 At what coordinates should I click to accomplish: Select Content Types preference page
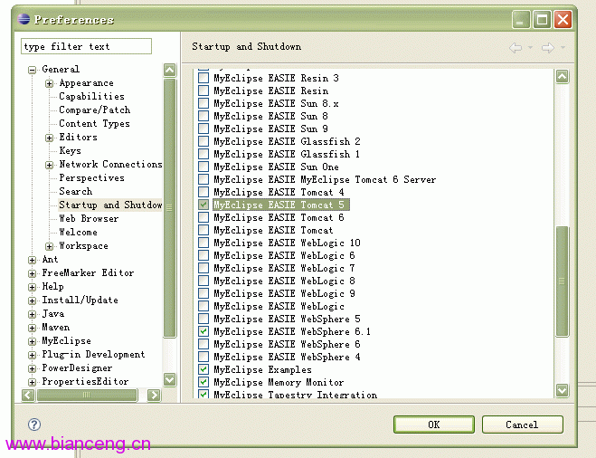pos(94,124)
